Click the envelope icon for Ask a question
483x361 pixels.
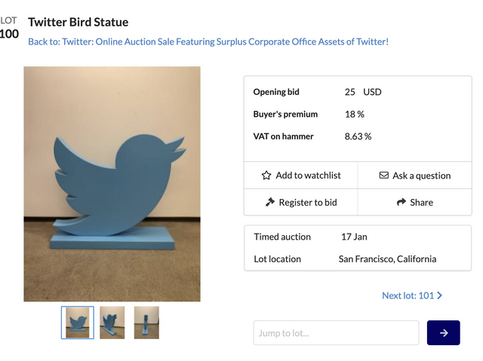384,176
